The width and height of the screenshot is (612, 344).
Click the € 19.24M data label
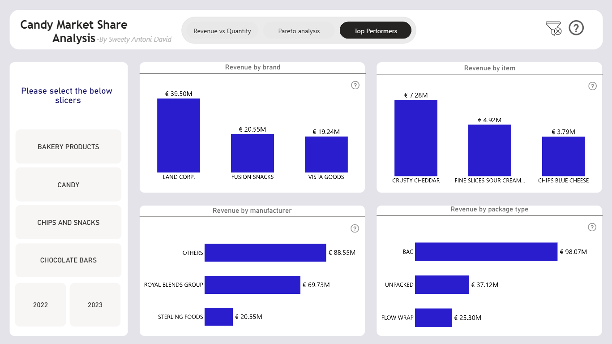(326, 132)
